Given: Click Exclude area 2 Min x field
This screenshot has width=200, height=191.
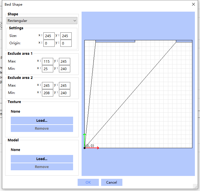Looking at the screenshot, I should [47, 93].
